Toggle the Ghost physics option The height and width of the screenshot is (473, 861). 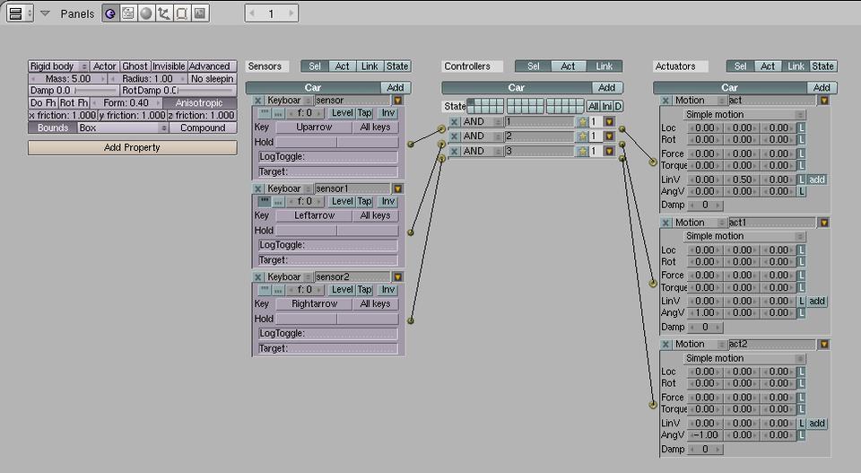135,66
